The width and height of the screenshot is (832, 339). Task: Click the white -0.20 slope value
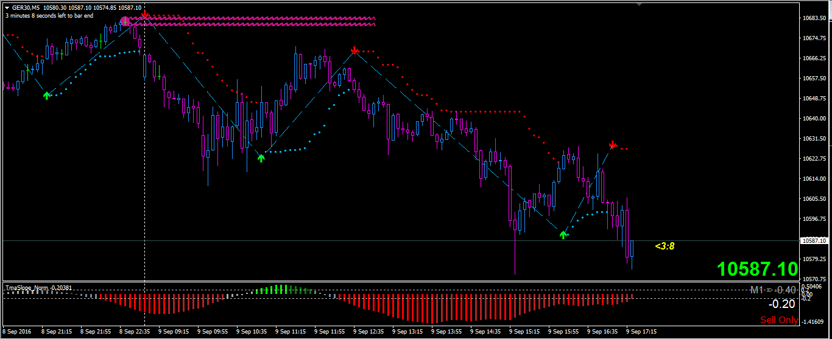click(782, 304)
